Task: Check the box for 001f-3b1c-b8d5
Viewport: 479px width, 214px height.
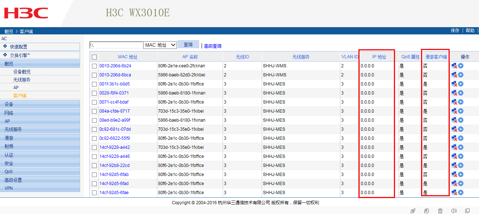Action: tap(94, 84)
